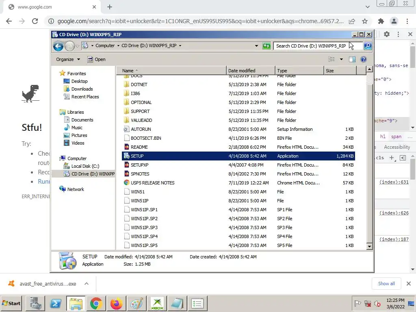Select the AUTORUN setup information file
Image resolution: width=416 pixels, height=312 pixels.
click(x=238, y=129)
